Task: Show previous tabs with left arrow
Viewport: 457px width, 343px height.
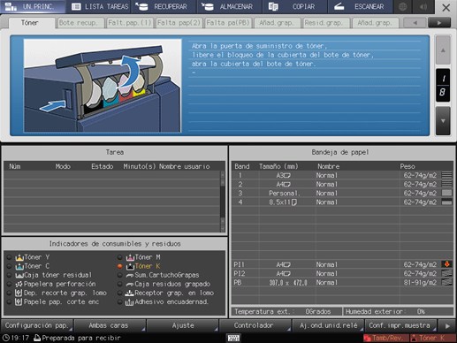Action: tap(415, 23)
